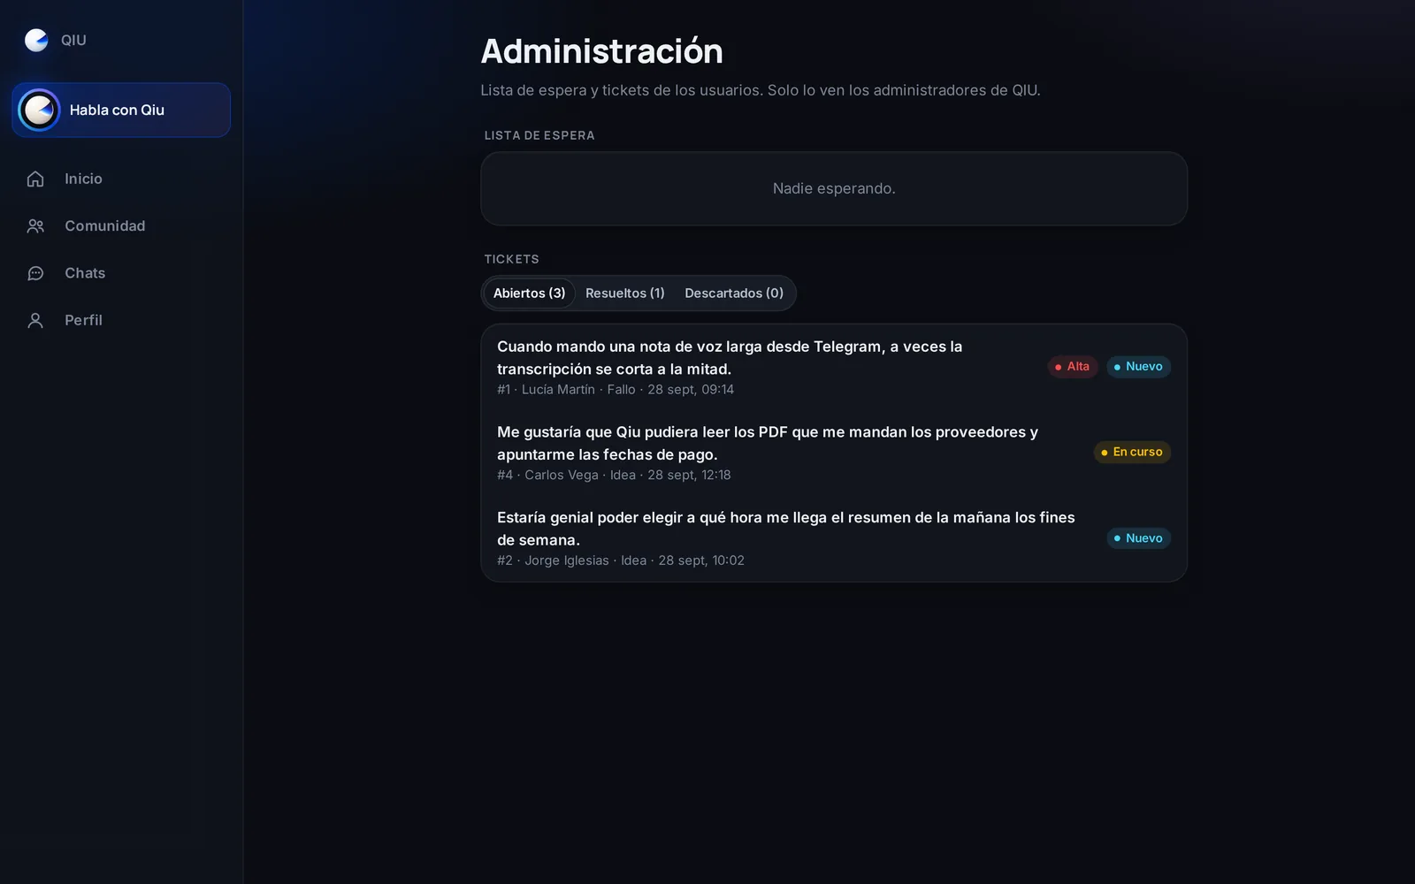Switch to the Resueltos (1) tab

[x=624, y=293]
